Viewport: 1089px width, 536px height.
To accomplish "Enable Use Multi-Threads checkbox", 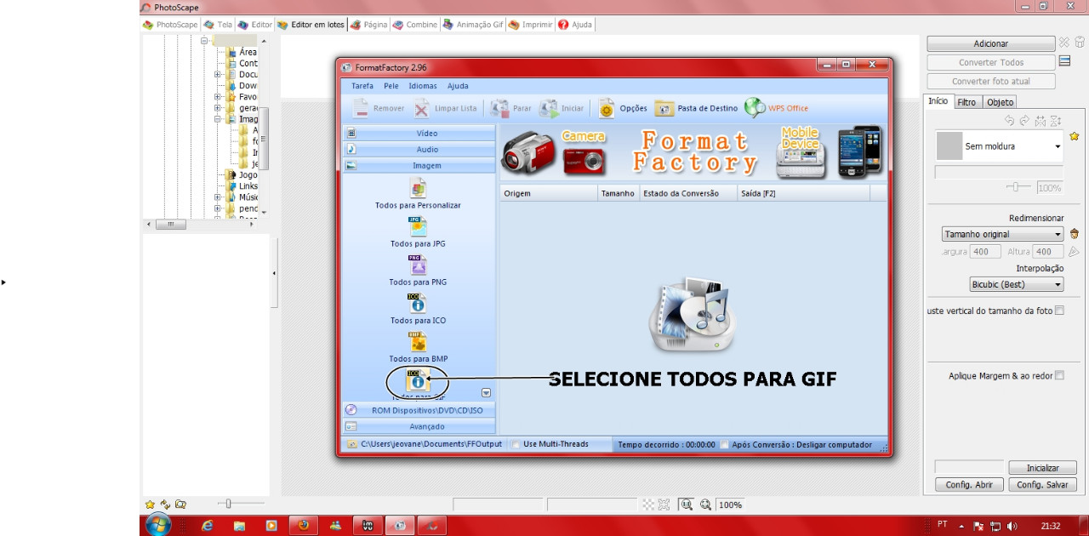I will pos(516,444).
